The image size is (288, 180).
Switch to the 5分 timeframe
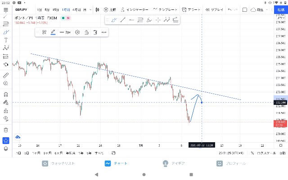point(47,10)
